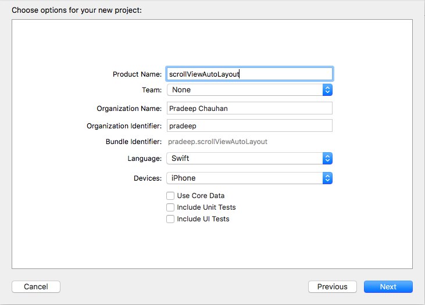Open the Language dropdown set to Swift
This screenshot has width=425, height=305.
click(249, 159)
